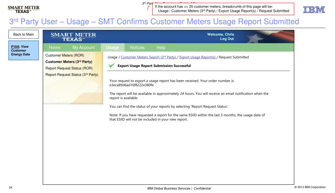Viewport: 335px width, 193px height.
Task: Click the 'Report Request Status' instruction sentence
Action: coord(169,107)
